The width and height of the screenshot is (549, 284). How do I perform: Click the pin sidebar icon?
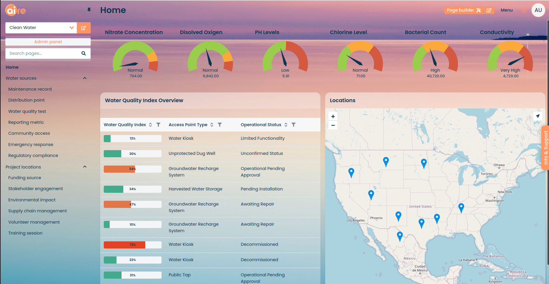click(x=89, y=10)
